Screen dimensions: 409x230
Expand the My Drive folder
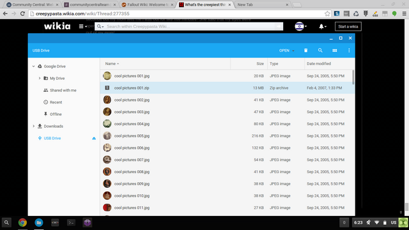[x=40, y=78]
